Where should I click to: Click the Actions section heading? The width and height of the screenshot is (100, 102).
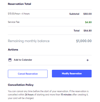tap(13, 49)
